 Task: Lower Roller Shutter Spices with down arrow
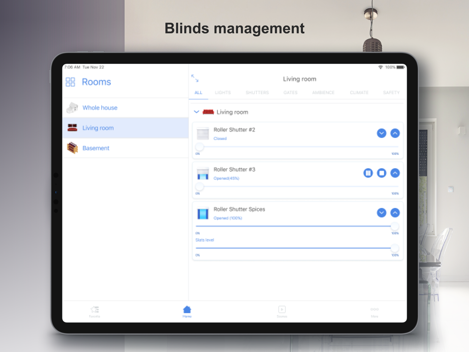pos(381,213)
